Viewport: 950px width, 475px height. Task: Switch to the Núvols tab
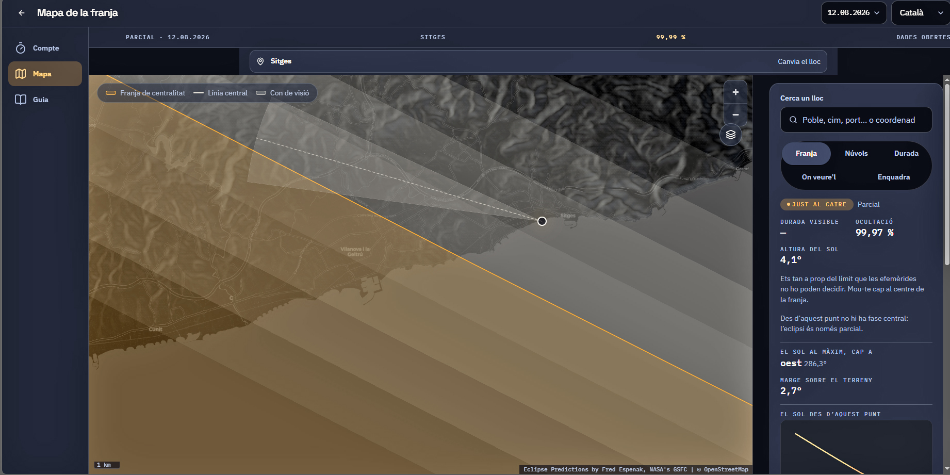click(x=856, y=153)
